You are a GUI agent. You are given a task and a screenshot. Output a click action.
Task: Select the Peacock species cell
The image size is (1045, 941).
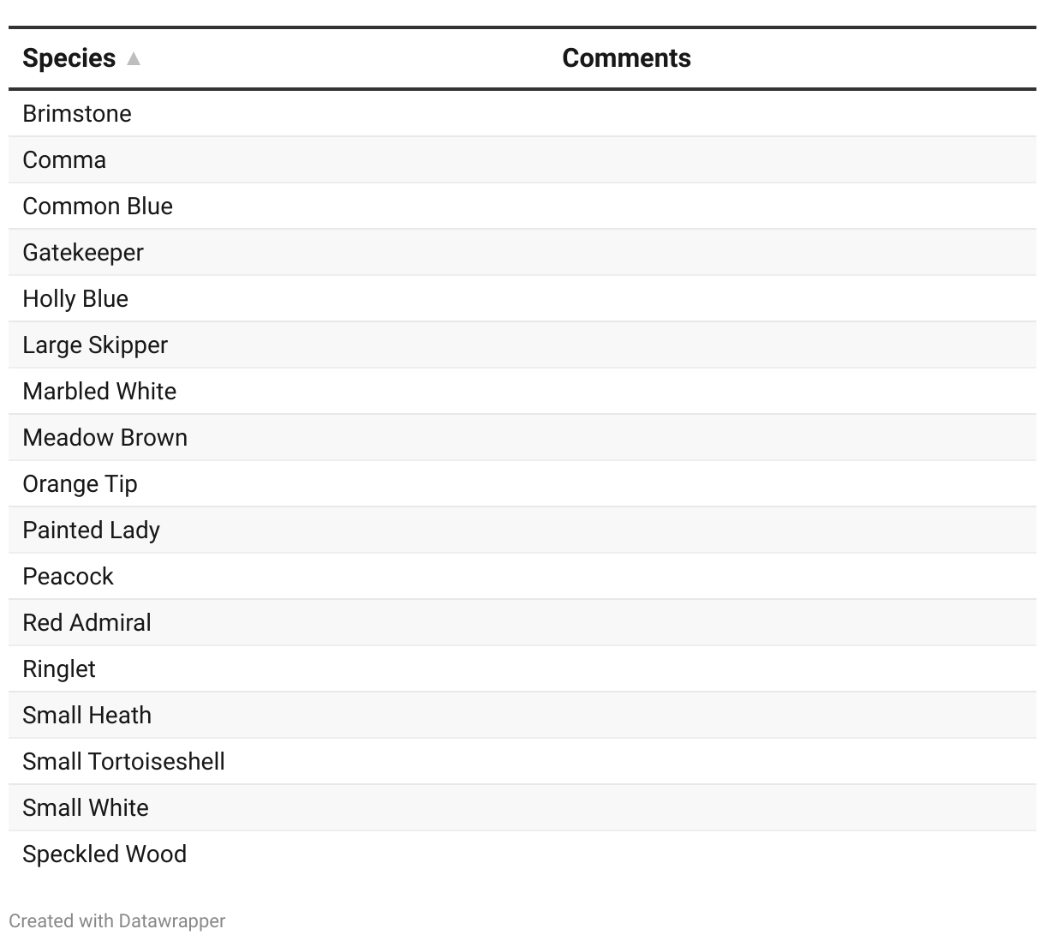click(x=68, y=577)
